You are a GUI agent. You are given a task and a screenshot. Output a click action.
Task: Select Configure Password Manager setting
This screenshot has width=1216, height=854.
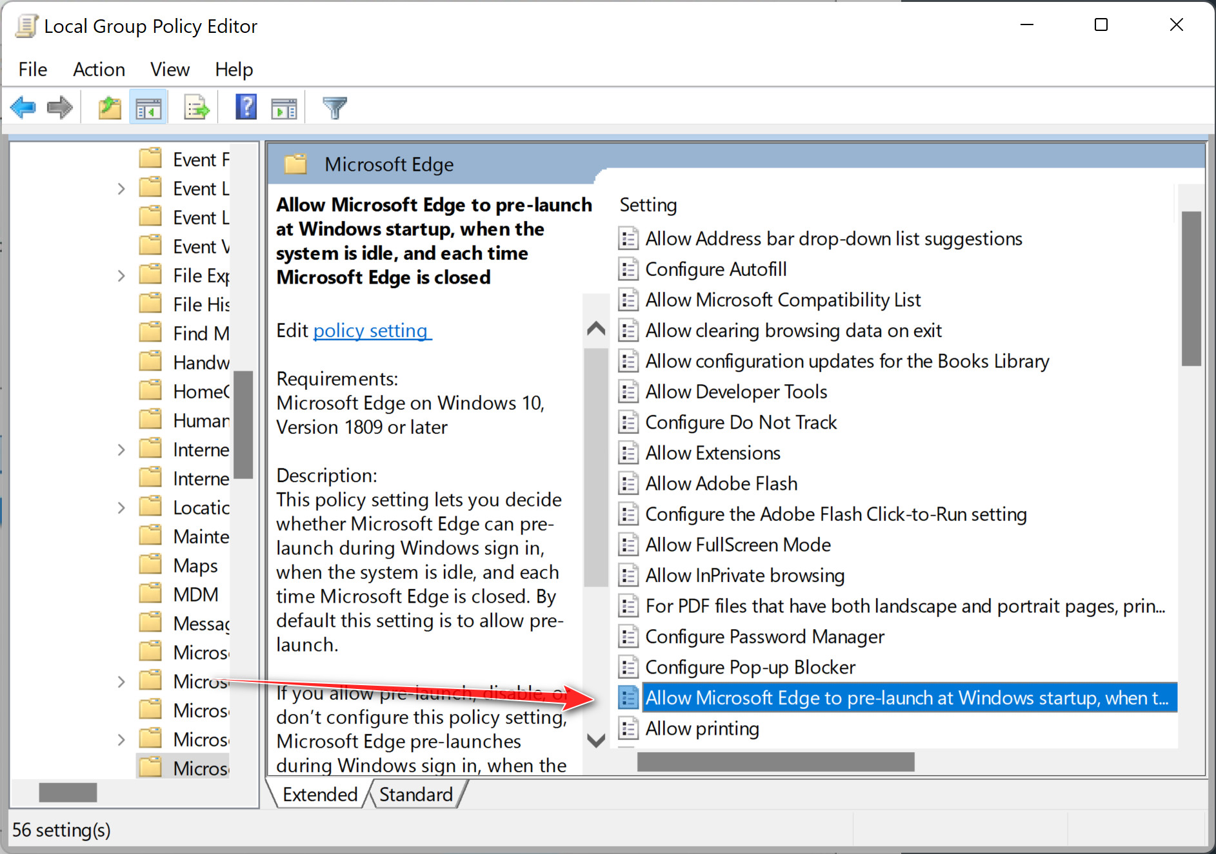pyautogui.click(x=764, y=637)
